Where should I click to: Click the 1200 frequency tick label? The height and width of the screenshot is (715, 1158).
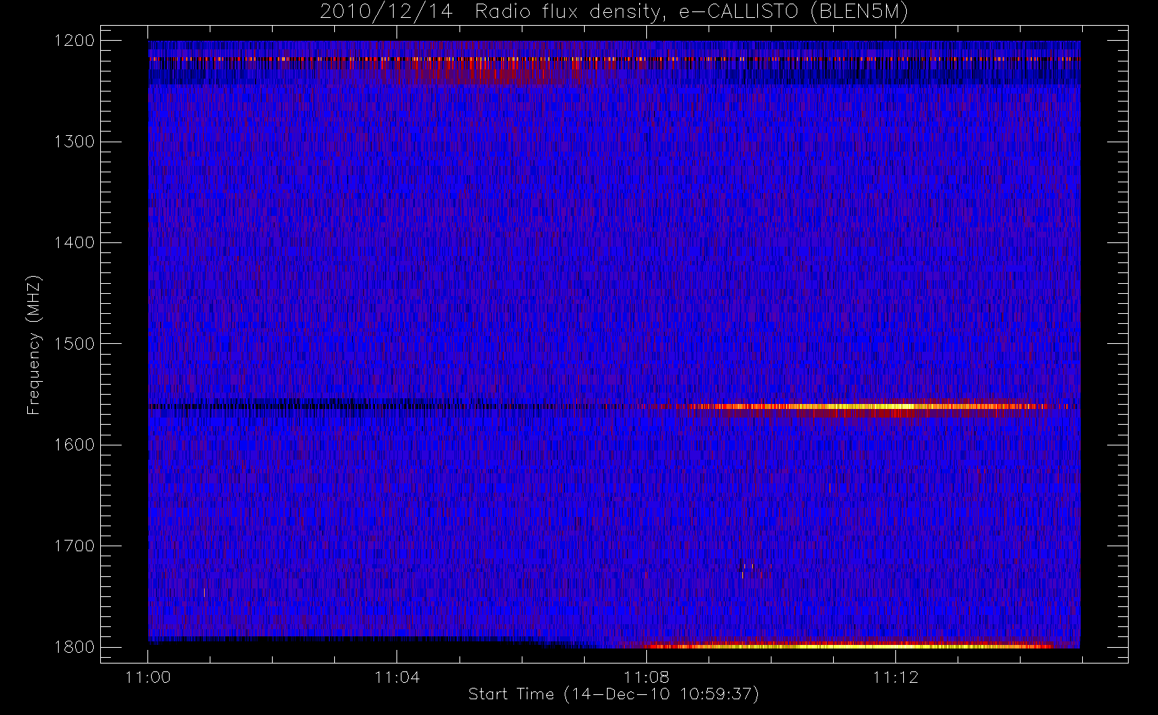coord(74,41)
